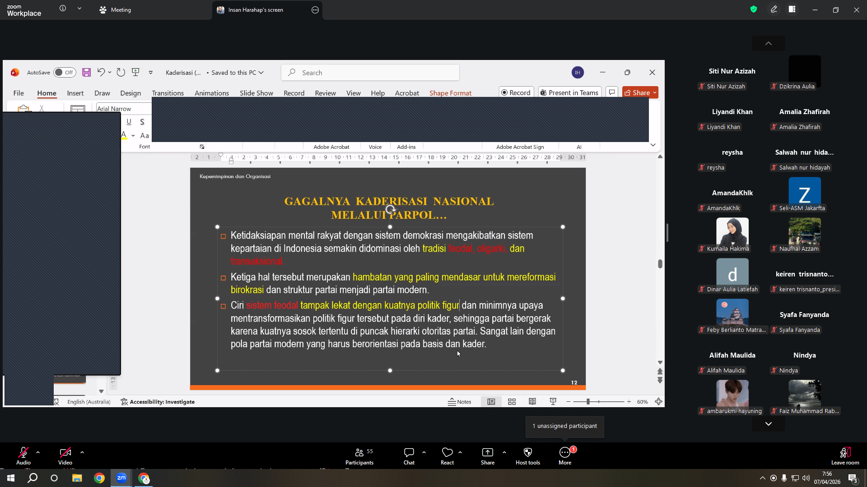This screenshot has height=487, width=867.
Task: Click the 60% zoom level
Action: pos(643,402)
